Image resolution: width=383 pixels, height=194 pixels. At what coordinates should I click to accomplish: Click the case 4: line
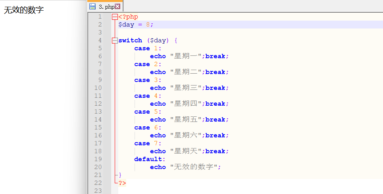pyautogui.click(x=148, y=96)
